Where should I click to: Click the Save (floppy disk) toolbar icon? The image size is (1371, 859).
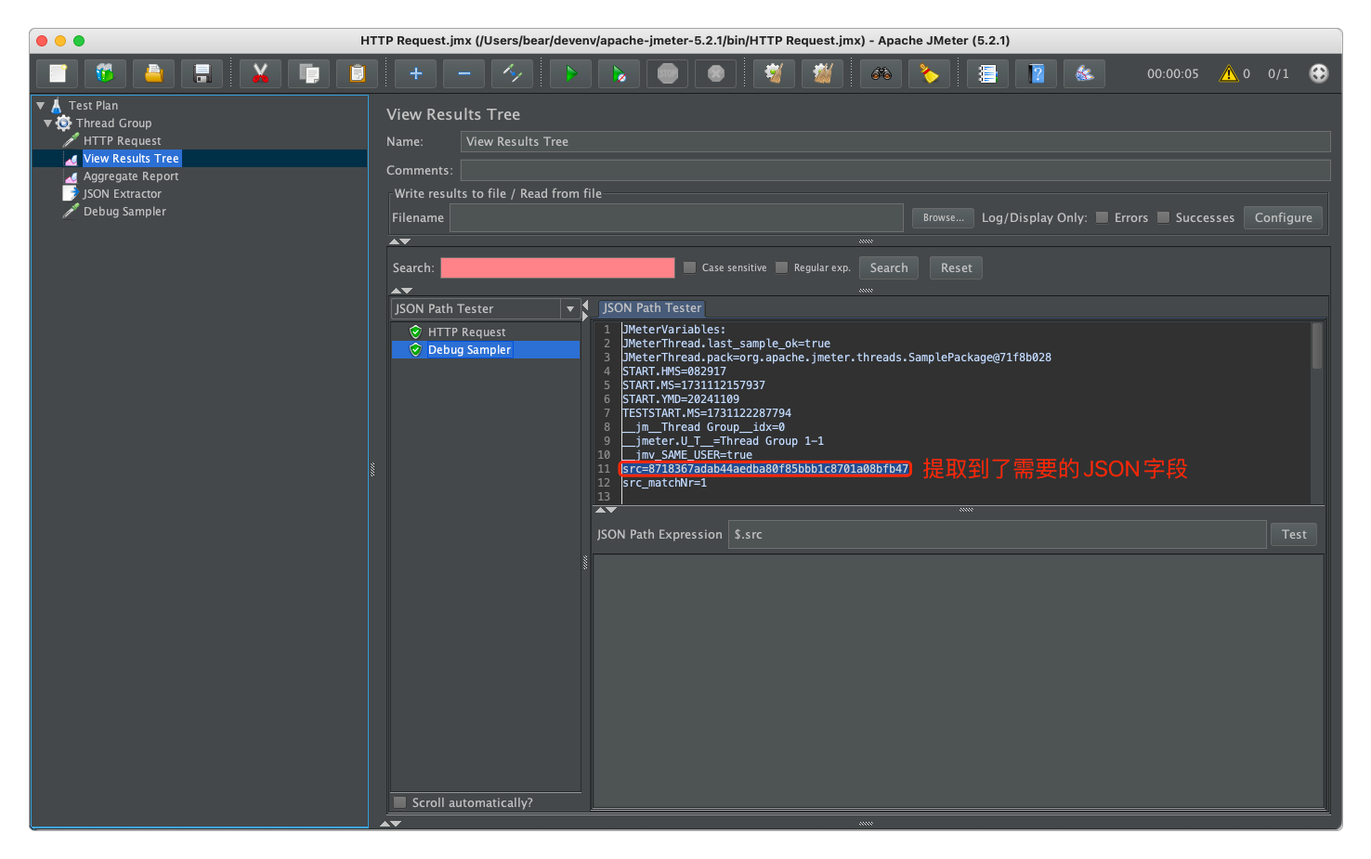tap(202, 73)
